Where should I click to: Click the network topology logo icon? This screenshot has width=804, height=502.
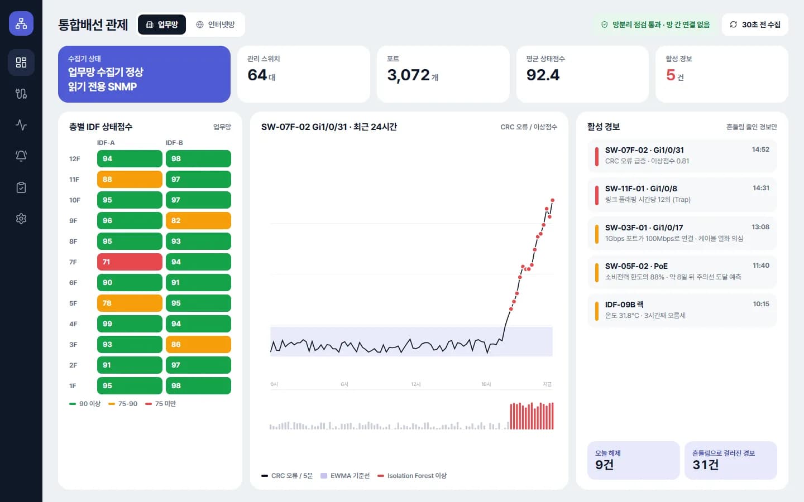pos(21,23)
